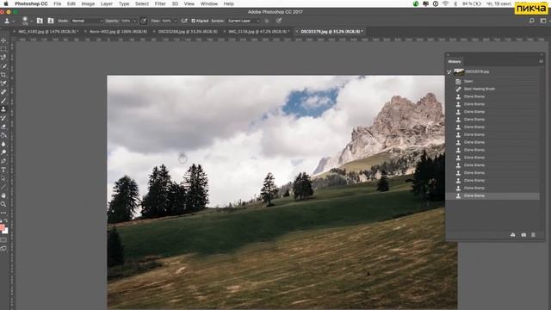Open the brush preset picker arrow
551x310 pixels.
click(31, 21)
